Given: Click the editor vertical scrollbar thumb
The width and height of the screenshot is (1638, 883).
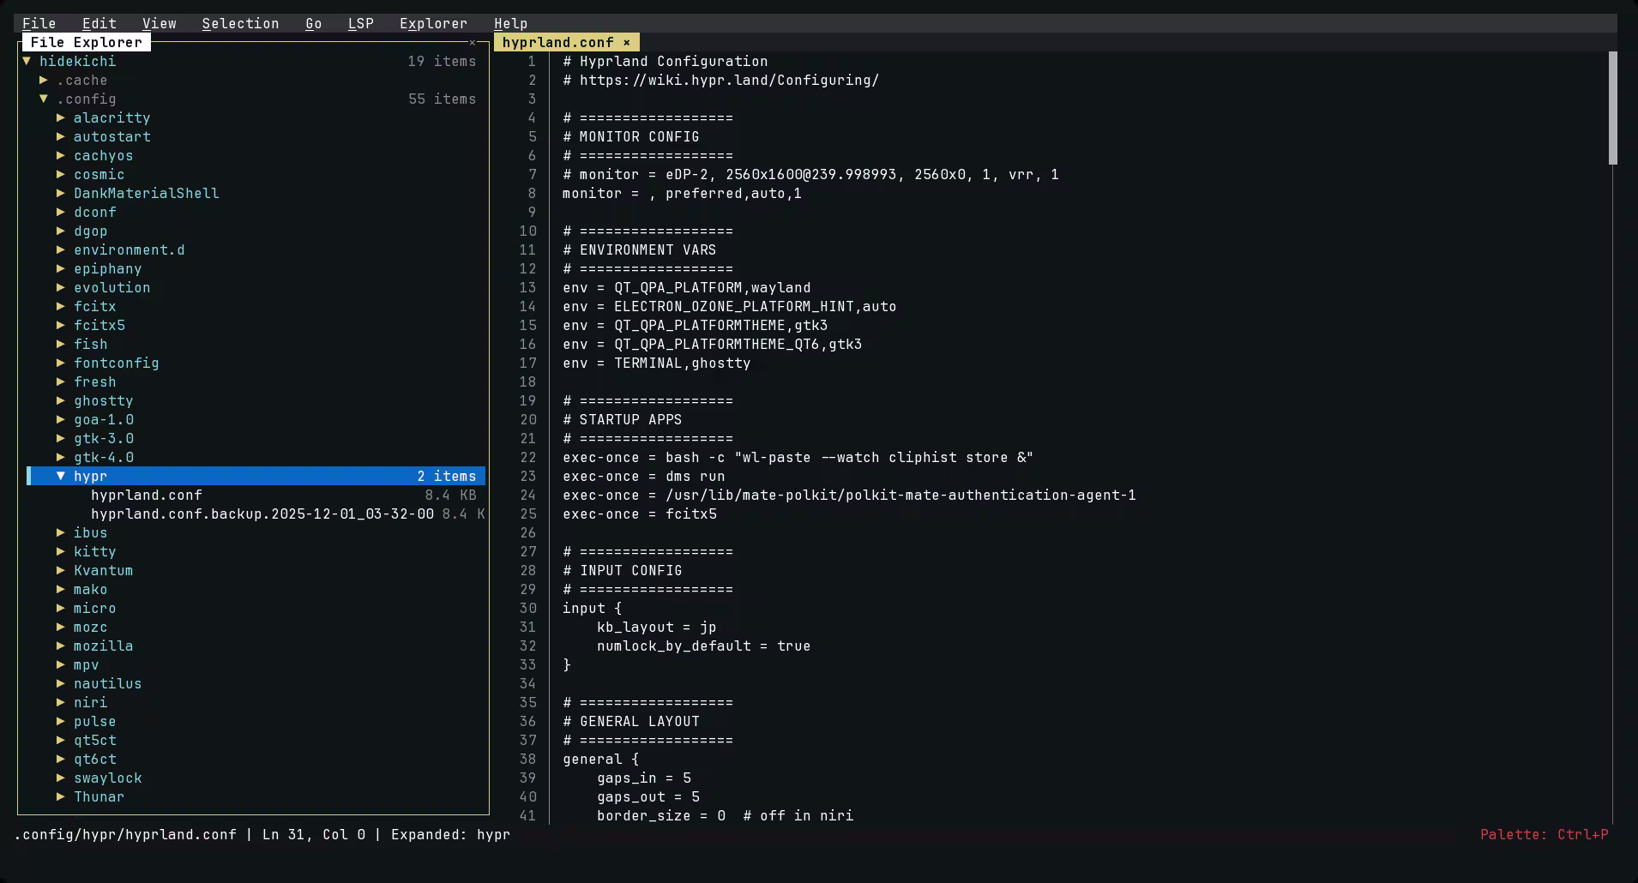Looking at the screenshot, I should click(1612, 107).
